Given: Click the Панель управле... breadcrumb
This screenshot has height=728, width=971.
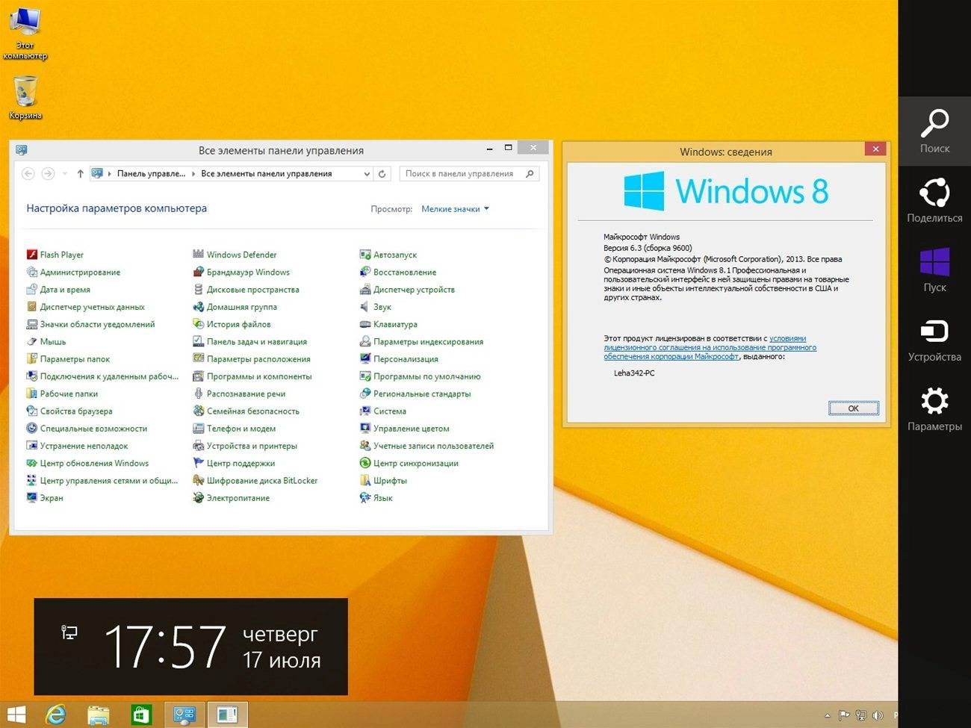Looking at the screenshot, I should (151, 173).
